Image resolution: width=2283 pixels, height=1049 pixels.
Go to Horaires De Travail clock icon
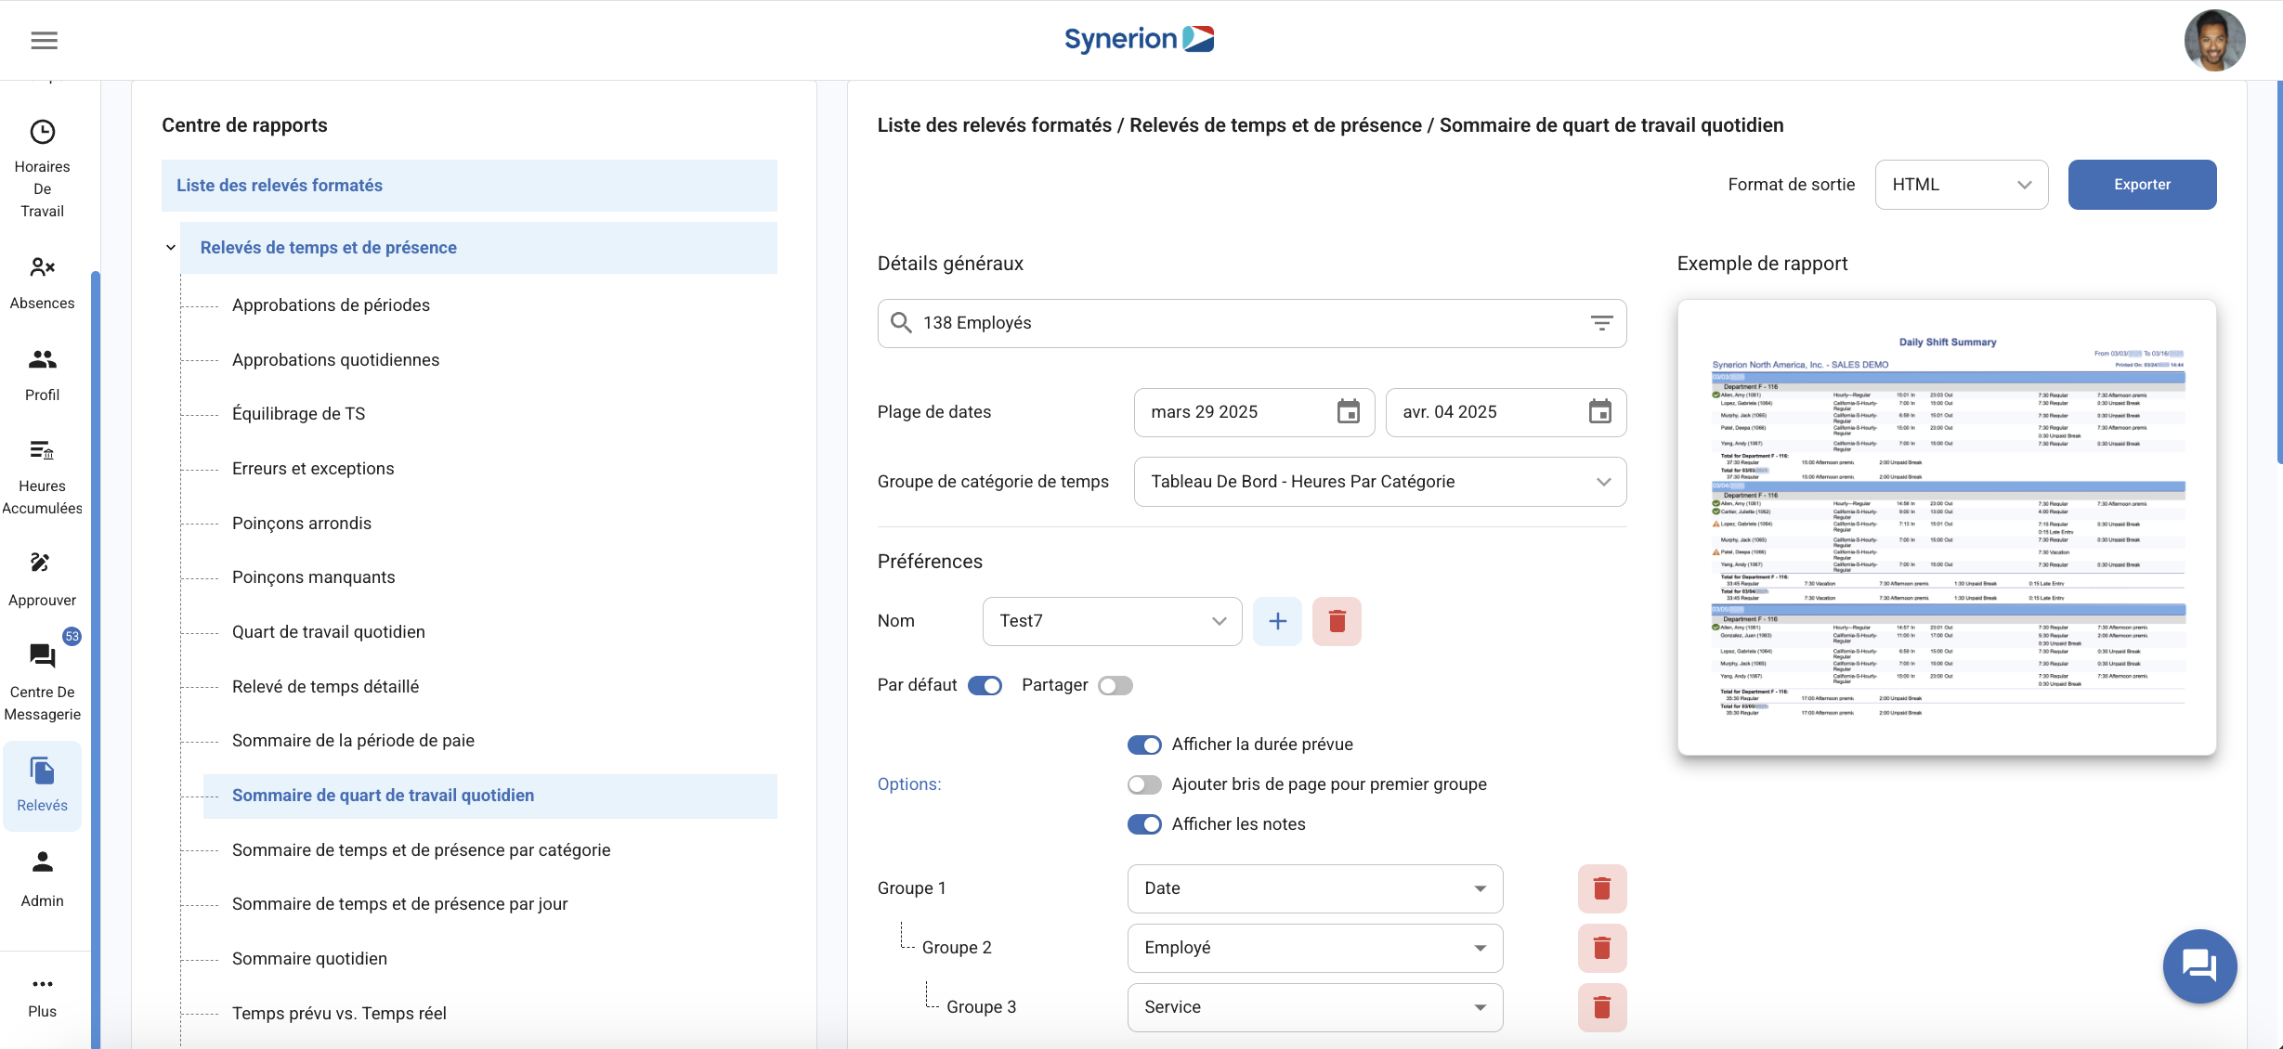[42, 132]
